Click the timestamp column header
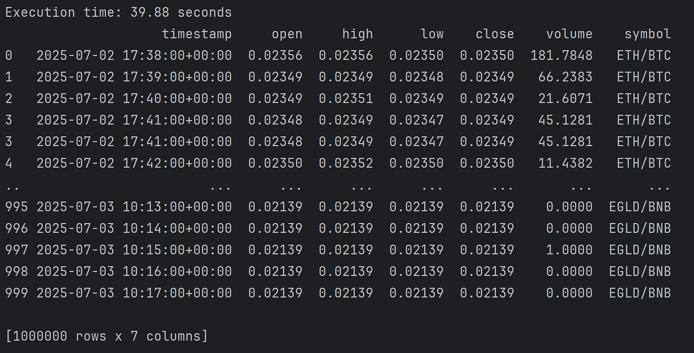The height and width of the screenshot is (353, 694). pyautogui.click(x=197, y=34)
